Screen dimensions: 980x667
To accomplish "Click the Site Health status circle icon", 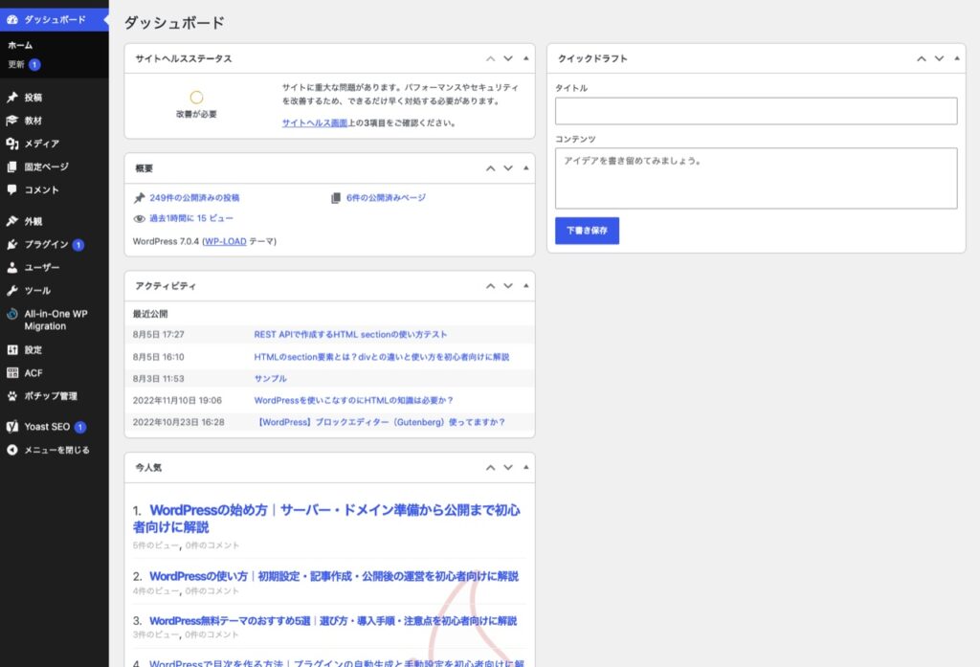I will 196,97.
